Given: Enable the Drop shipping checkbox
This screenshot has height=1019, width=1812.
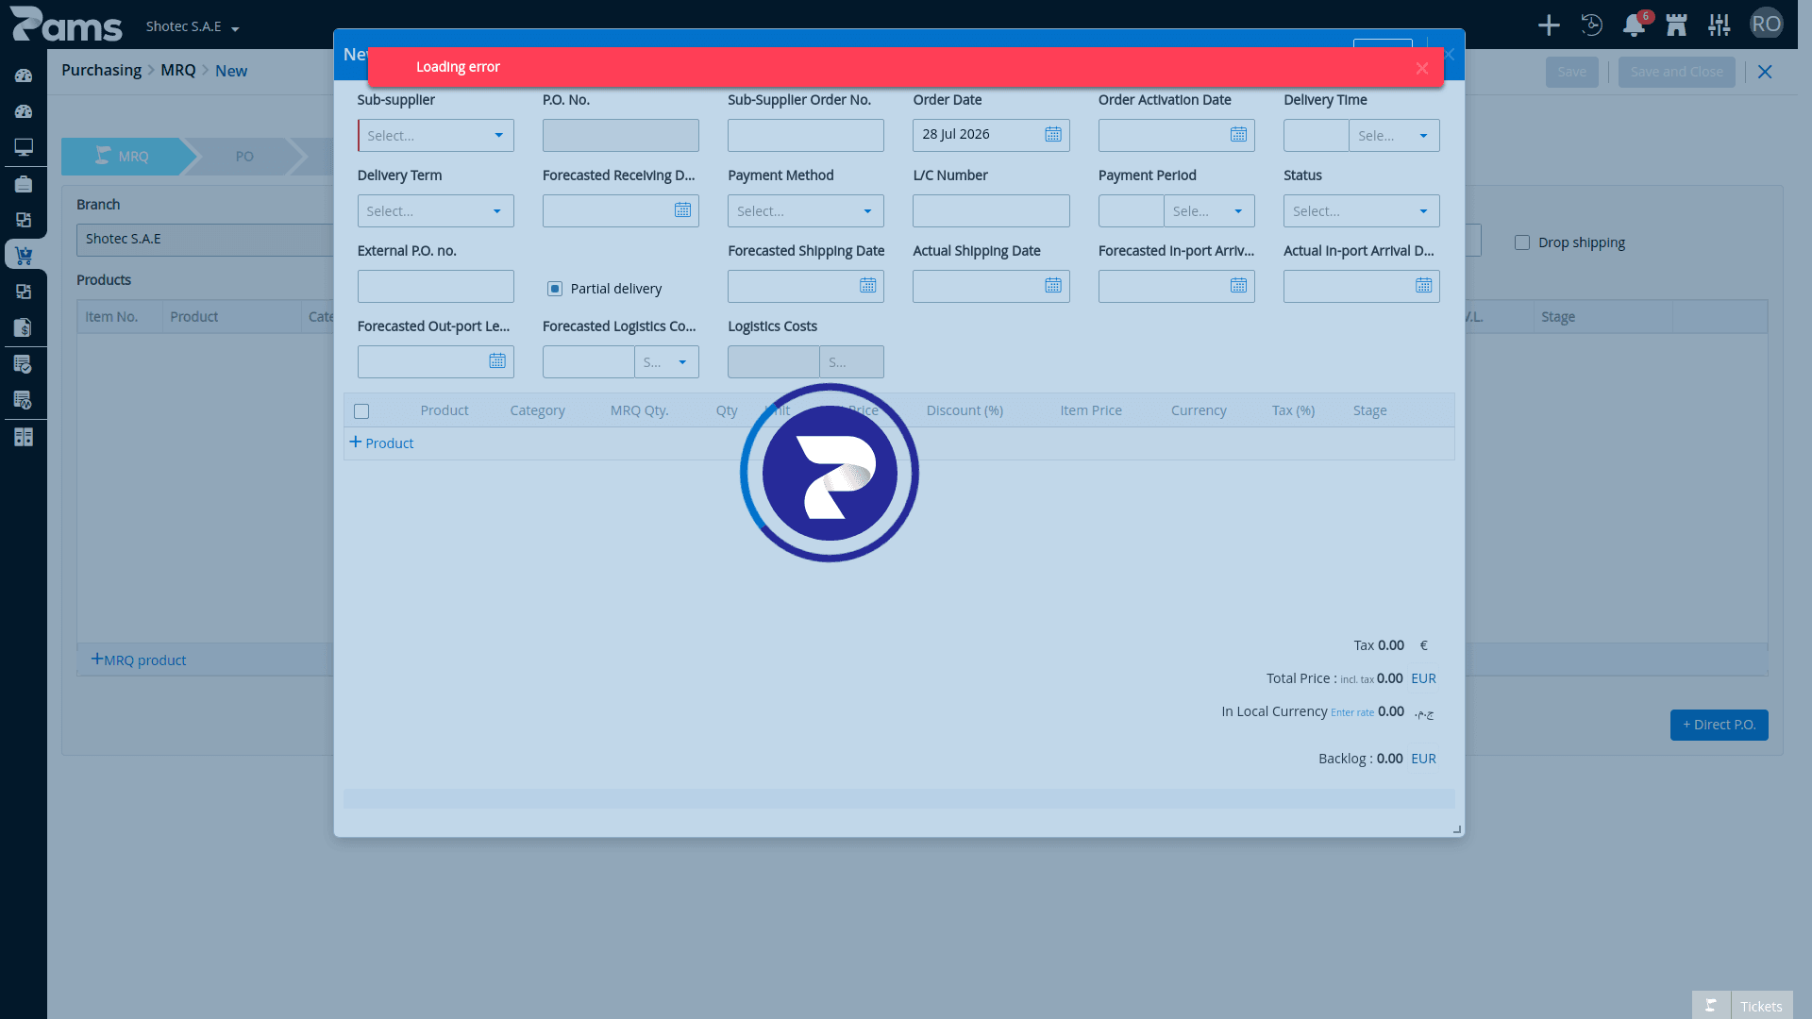Looking at the screenshot, I should pyautogui.click(x=1522, y=242).
